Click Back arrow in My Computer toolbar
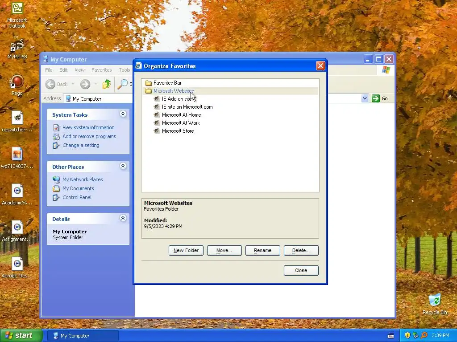This screenshot has width=457, height=342. coord(50,84)
